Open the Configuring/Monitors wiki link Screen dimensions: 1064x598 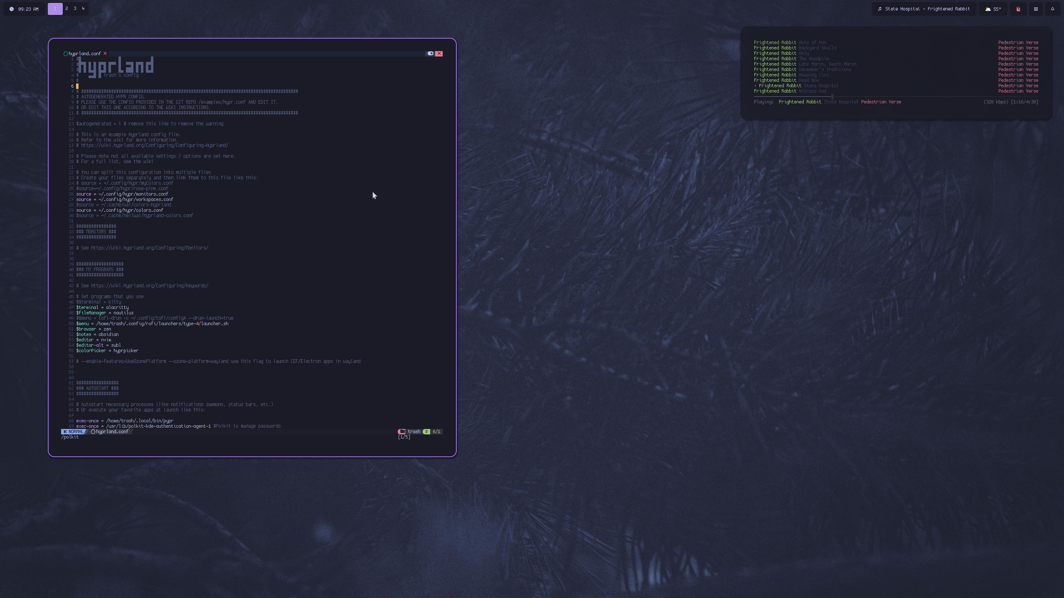pyautogui.click(x=150, y=248)
